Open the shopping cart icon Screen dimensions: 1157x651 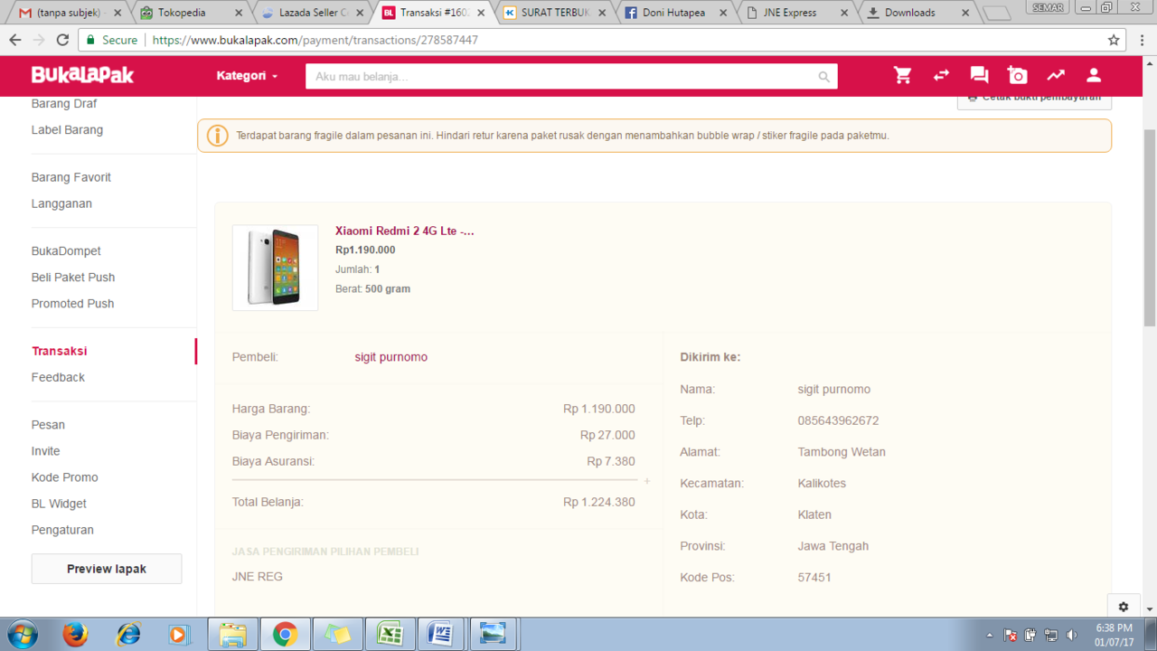click(902, 76)
